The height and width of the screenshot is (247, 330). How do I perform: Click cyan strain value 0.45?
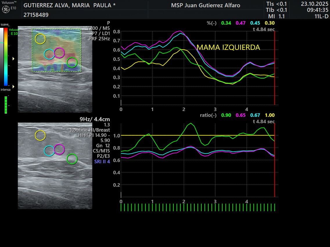255,23
